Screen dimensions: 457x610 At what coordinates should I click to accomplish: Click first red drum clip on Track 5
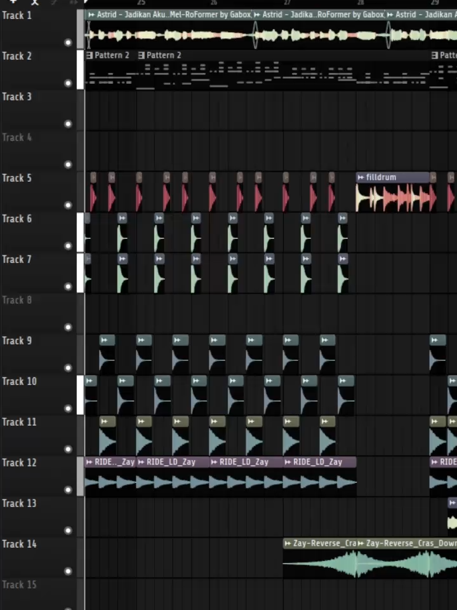coord(93,193)
